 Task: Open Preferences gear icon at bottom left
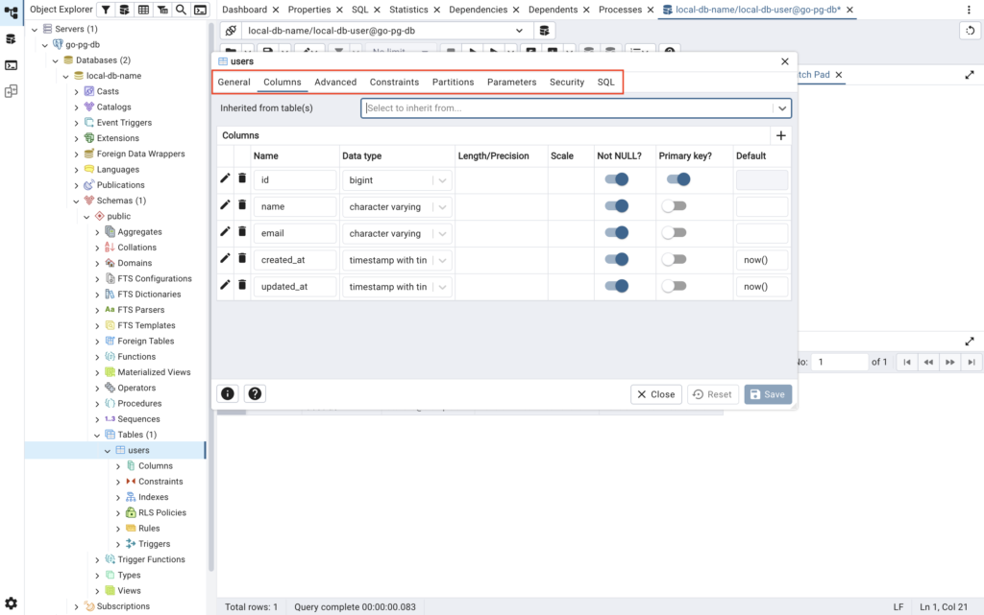11,603
